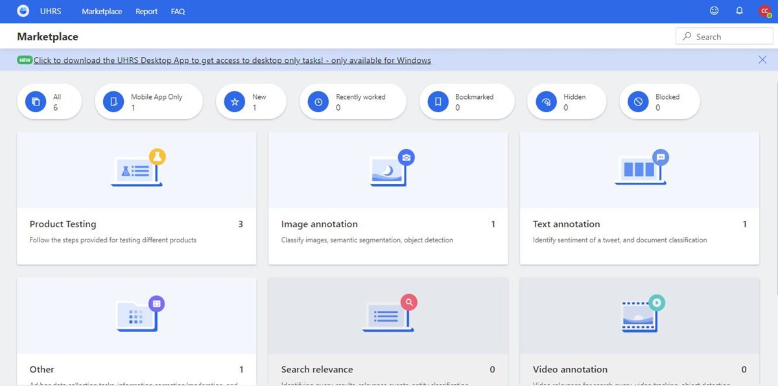Screen dimensions: 778x386
Task: Click the Video annotation play illustration
Action: pyautogui.click(x=642, y=313)
